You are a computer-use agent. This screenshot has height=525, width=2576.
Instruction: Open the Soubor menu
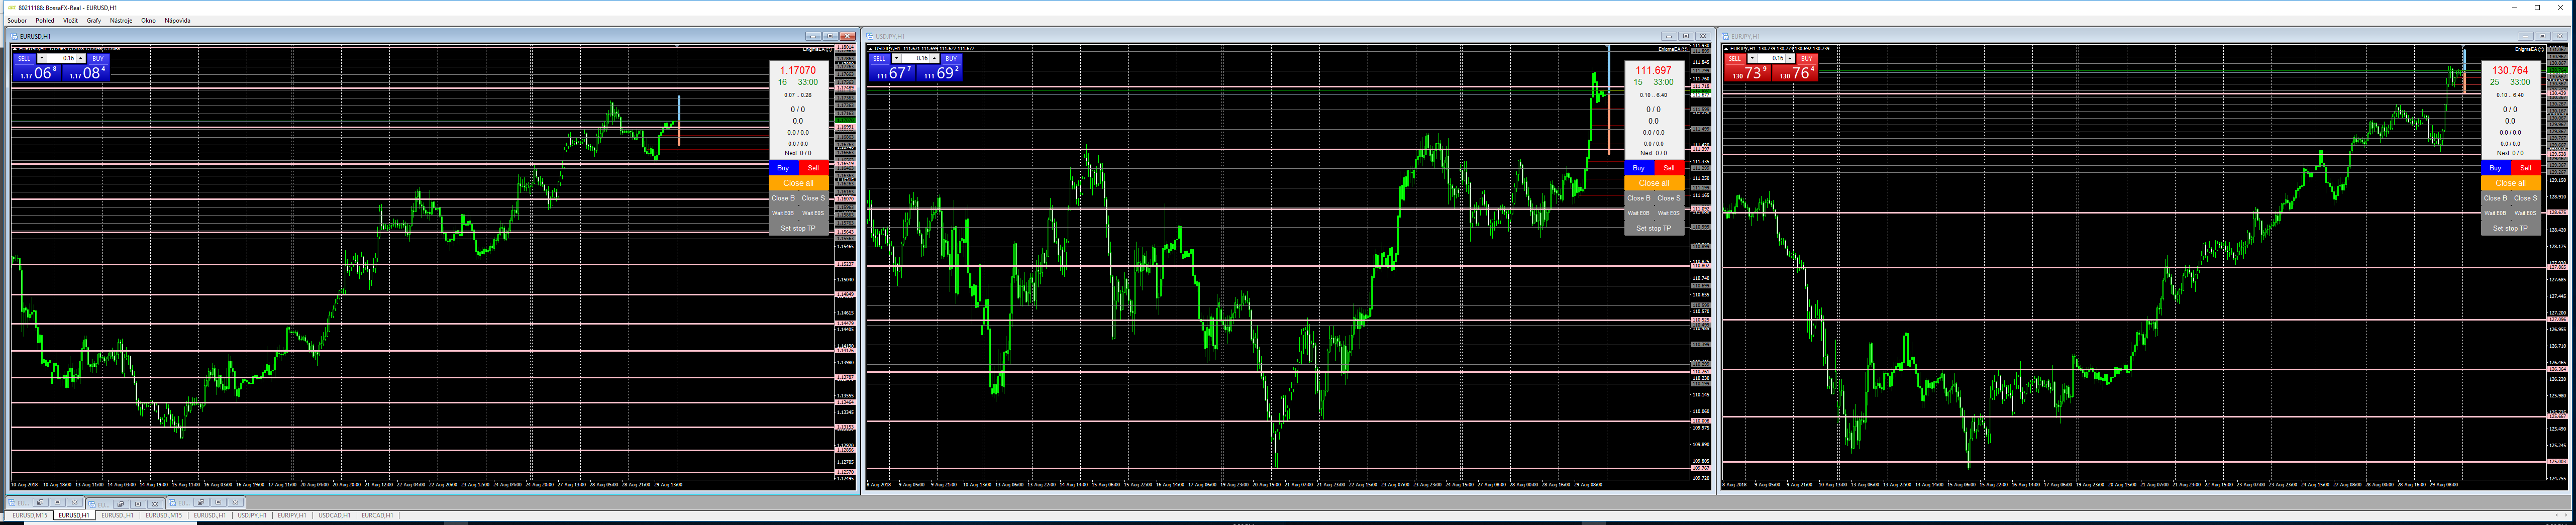(17, 20)
